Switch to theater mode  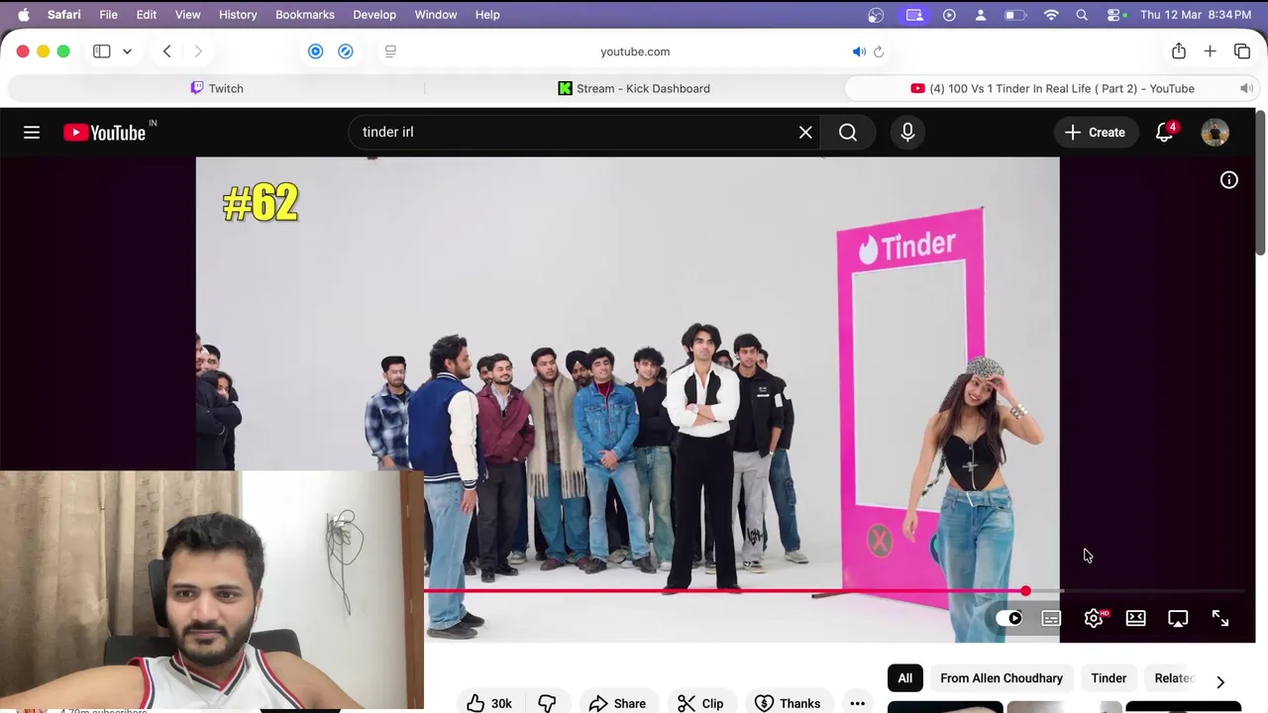[1135, 618]
